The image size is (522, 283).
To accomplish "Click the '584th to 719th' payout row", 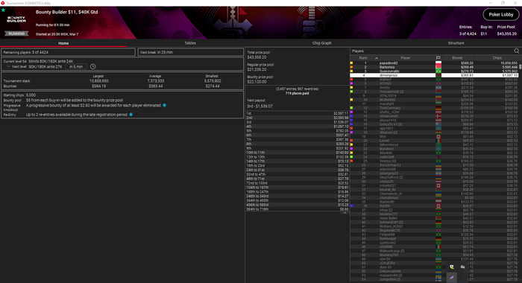I will coord(298,209).
